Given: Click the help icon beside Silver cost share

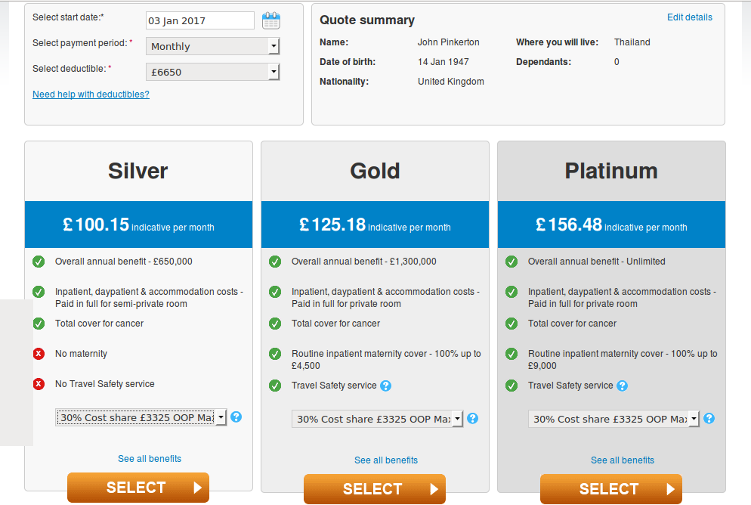Looking at the screenshot, I should click(x=236, y=417).
